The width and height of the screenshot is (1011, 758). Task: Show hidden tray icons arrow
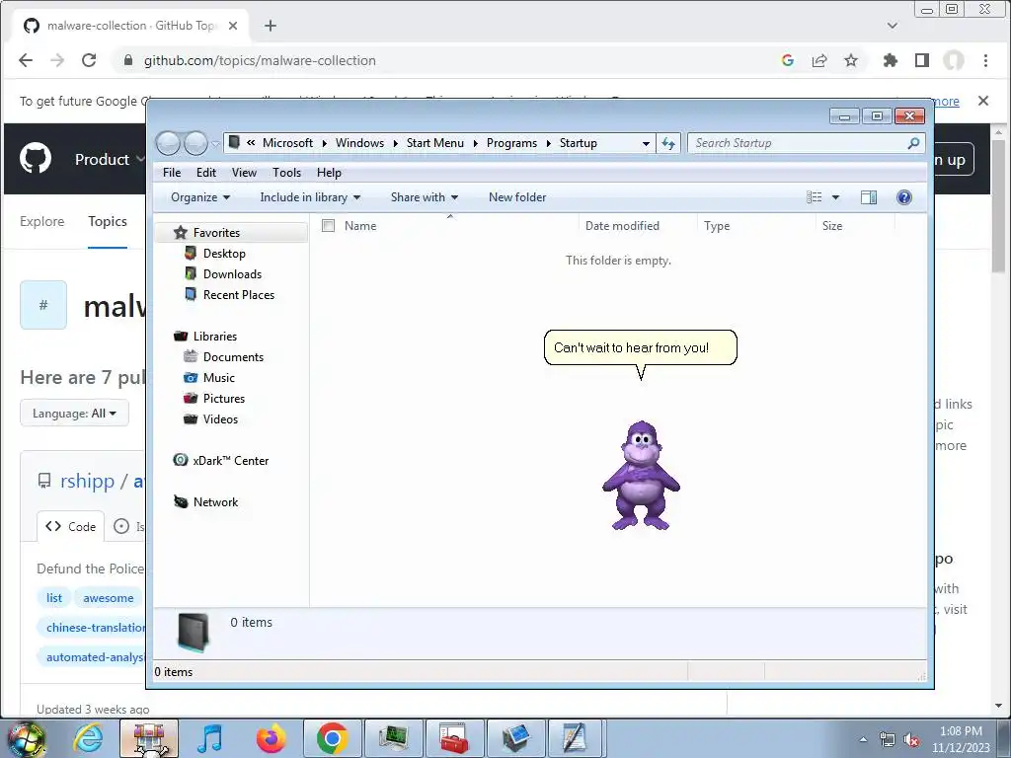click(863, 740)
